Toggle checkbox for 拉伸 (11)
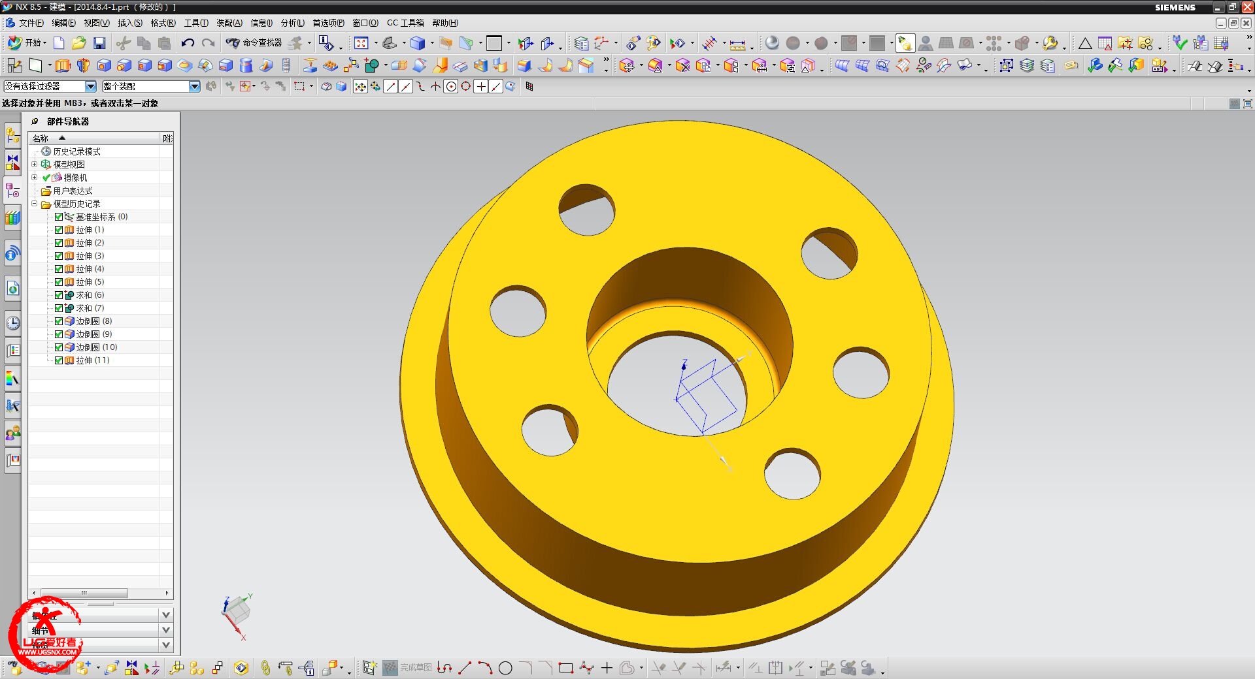This screenshot has width=1255, height=679. (x=59, y=360)
